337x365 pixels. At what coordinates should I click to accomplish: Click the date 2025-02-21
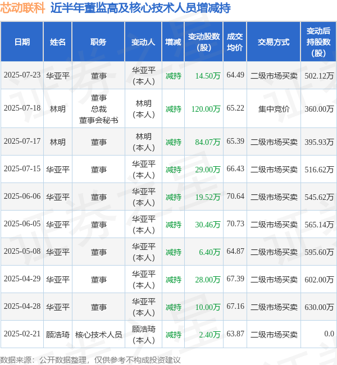coord(22,334)
